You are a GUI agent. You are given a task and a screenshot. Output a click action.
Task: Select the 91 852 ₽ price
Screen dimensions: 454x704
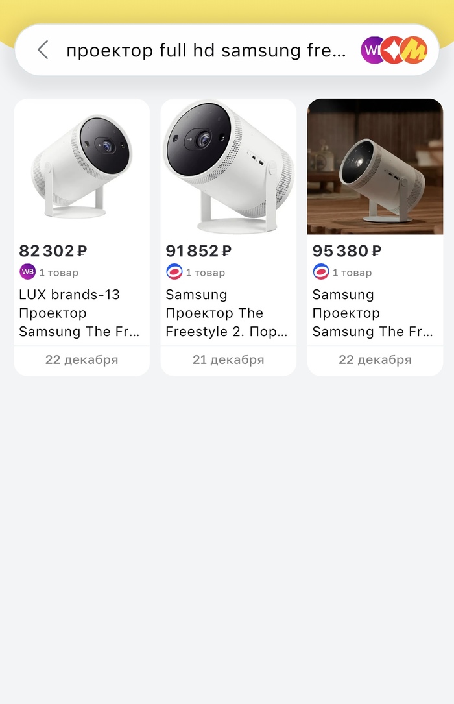[198, 251]
